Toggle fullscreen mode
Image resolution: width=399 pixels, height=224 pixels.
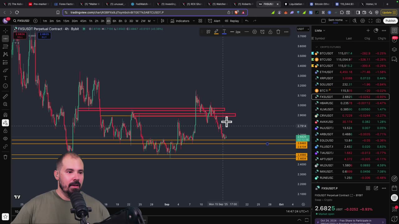click(x=370, y=21)
